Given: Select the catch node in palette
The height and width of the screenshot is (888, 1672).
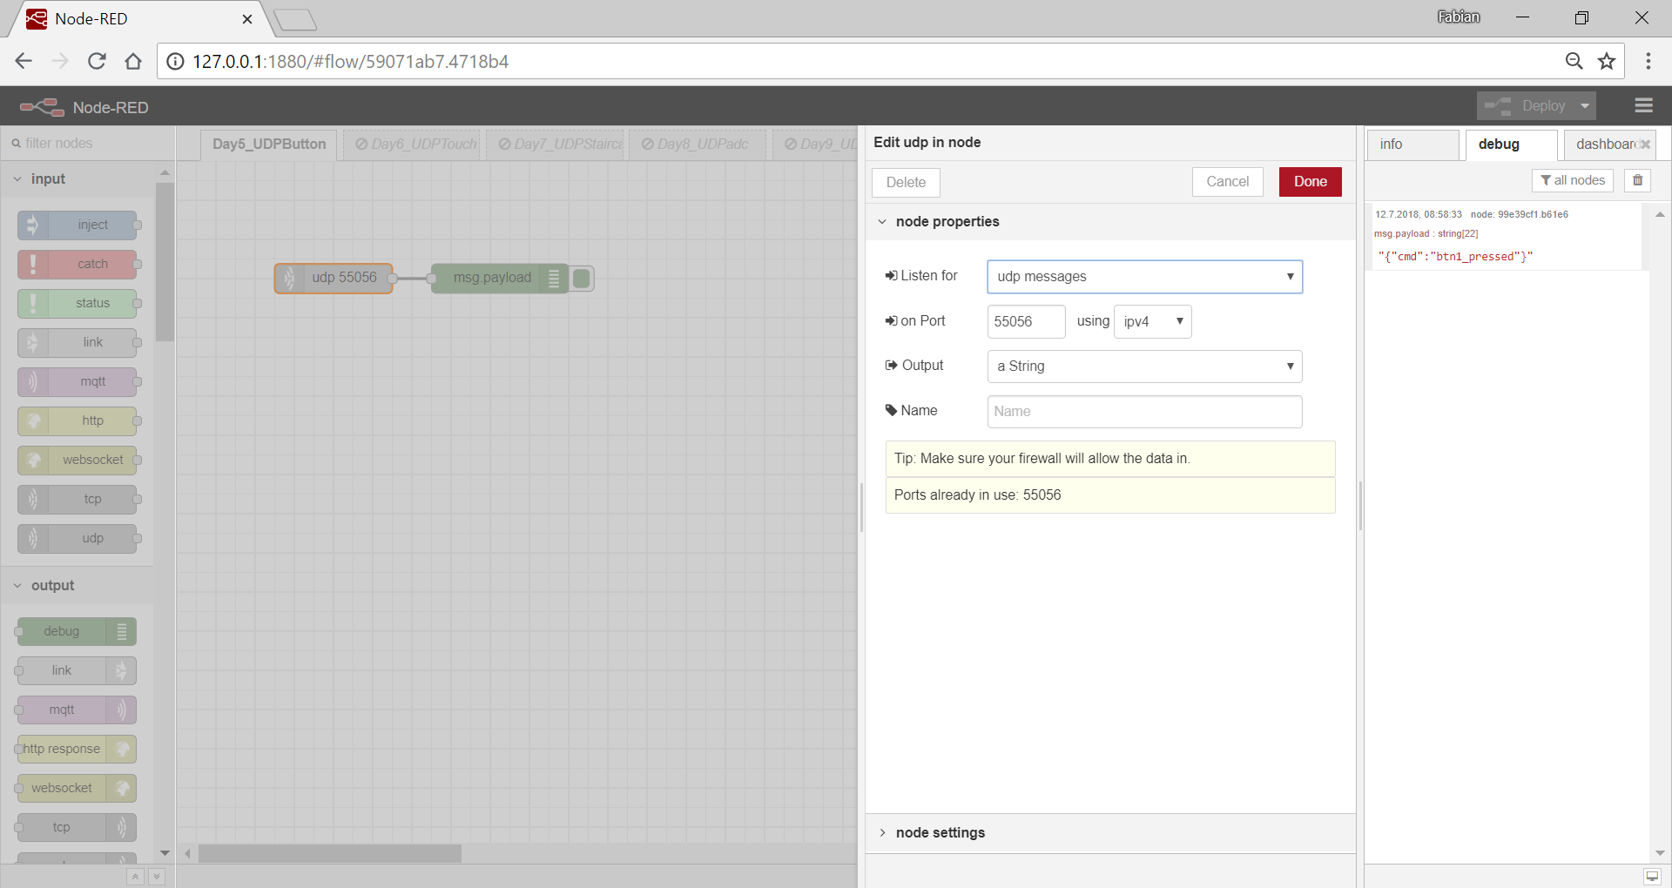Looking at the screenshot, I should pos(77,264).
